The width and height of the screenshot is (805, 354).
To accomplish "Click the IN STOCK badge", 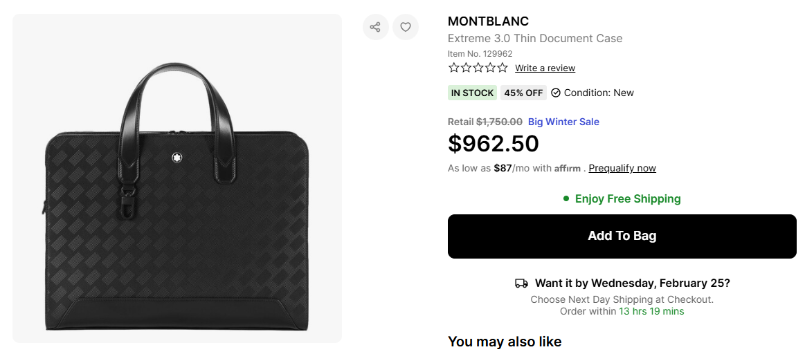I will point(473,93).
